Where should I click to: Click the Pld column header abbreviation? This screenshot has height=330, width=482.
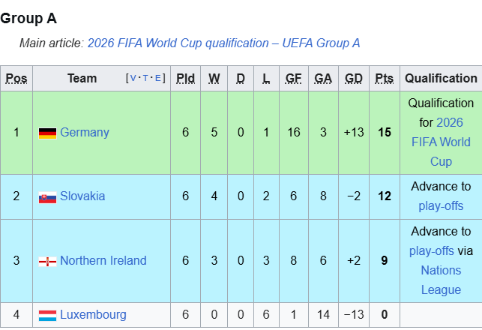pos(185,78)
